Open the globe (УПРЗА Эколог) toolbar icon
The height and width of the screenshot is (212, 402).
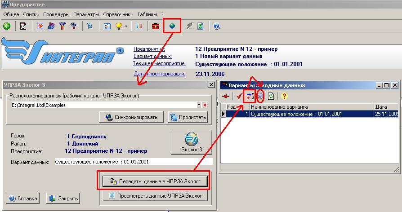click(172, 26)
